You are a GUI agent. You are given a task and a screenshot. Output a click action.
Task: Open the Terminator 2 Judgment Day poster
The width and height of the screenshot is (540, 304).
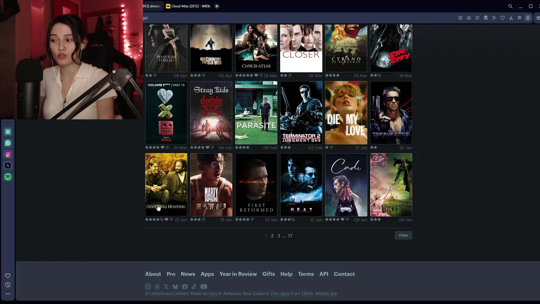301,113
